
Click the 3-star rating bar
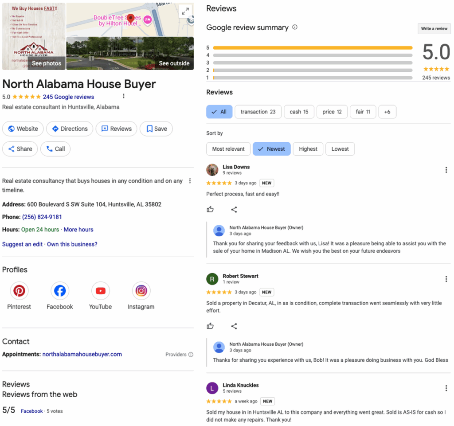point(313,63)
